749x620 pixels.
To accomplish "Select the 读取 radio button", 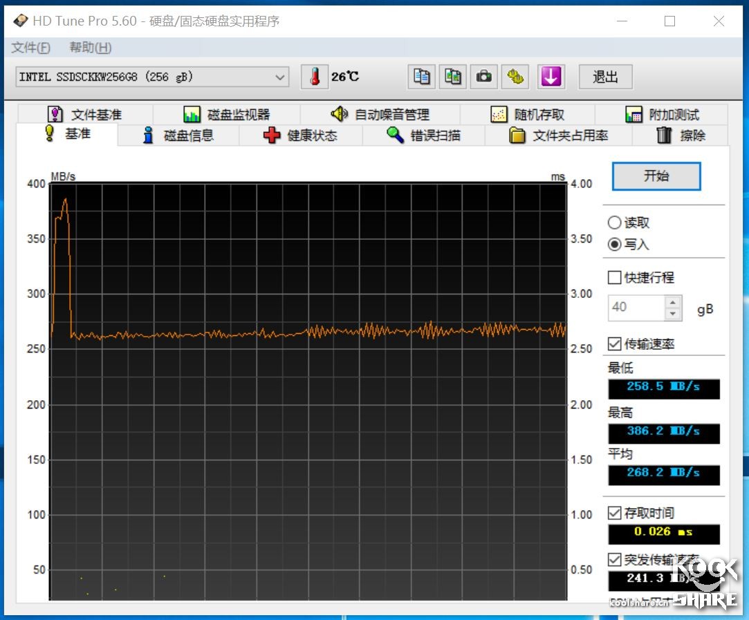I will 614,222.
